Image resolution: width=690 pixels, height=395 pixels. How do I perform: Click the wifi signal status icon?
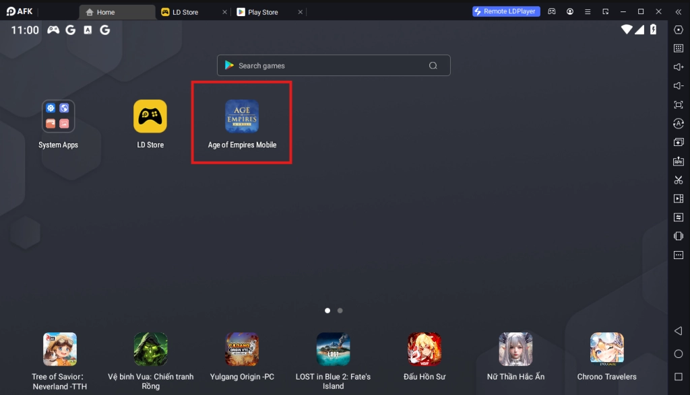click(x=626, y=30)
